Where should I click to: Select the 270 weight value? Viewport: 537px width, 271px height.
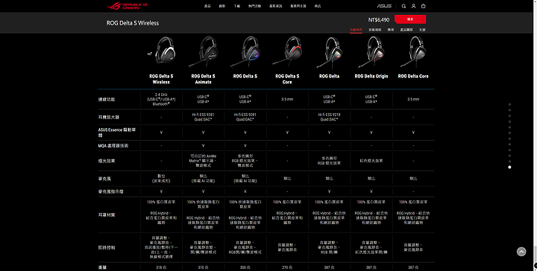point(287,267)
